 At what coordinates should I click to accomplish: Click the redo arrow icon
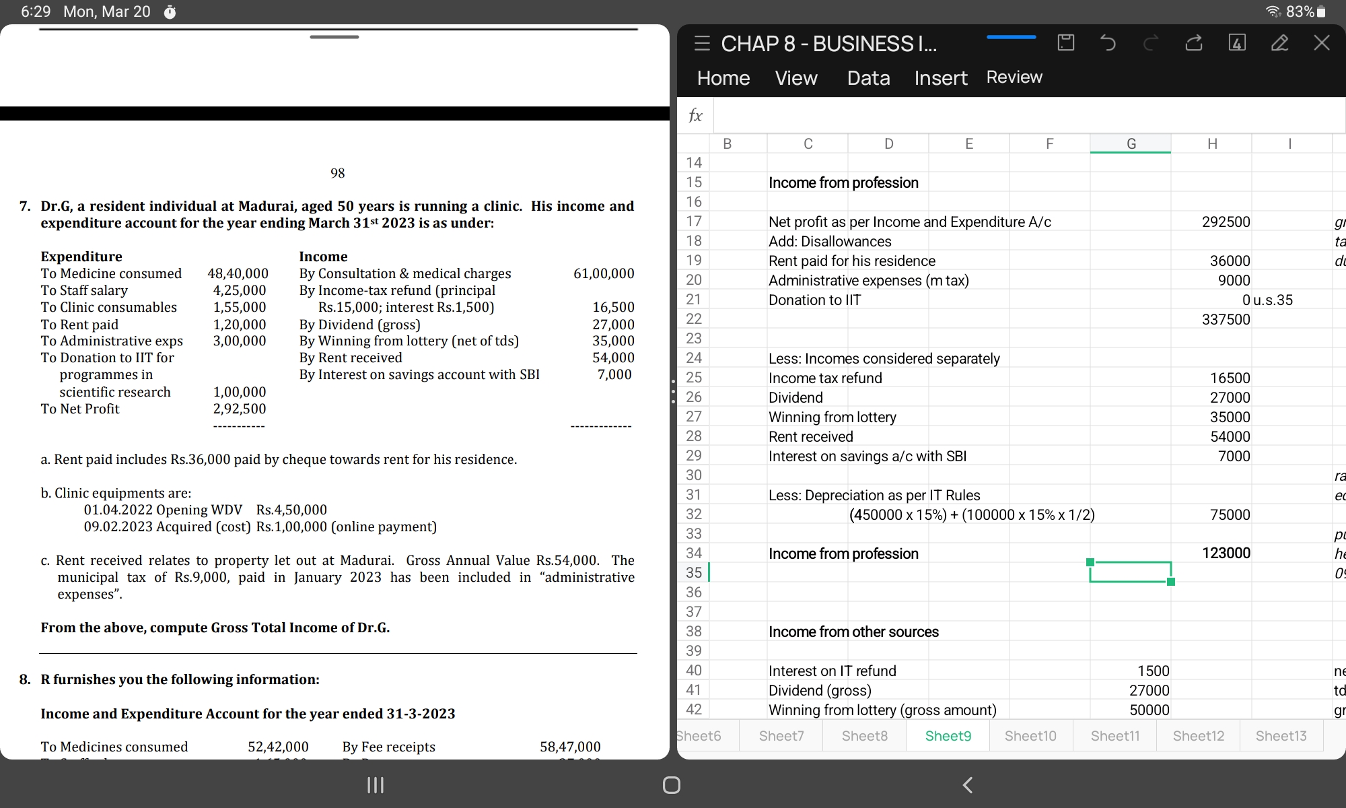pos(1151,44)
